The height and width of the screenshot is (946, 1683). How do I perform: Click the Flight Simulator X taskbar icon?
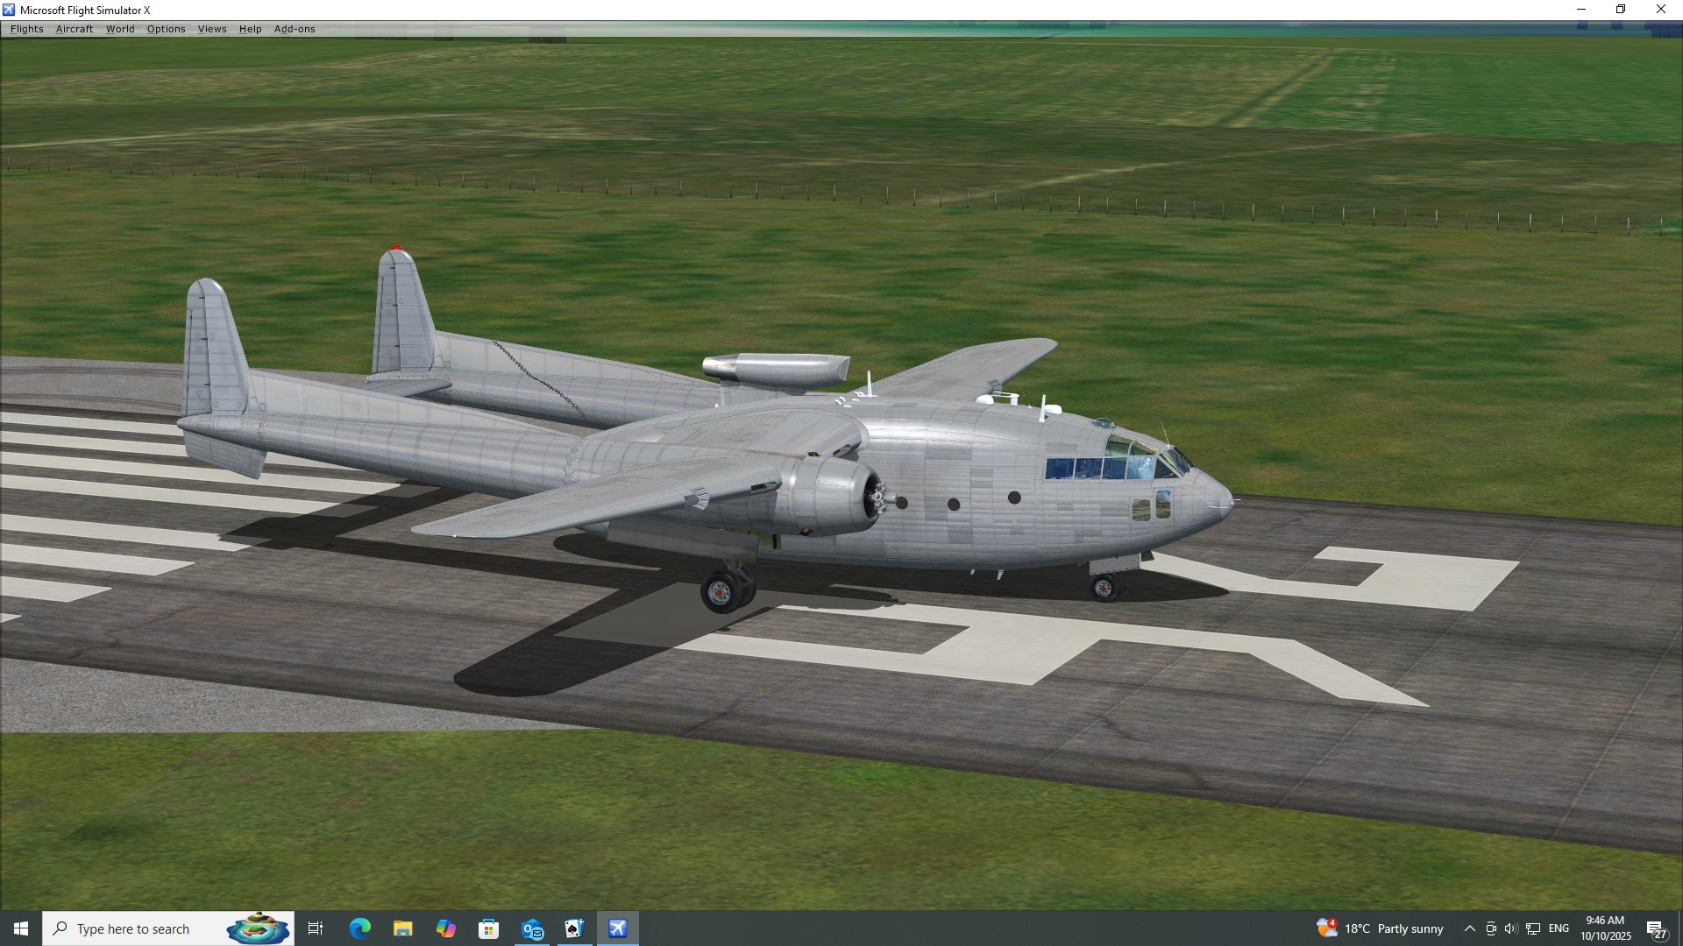pos(618,928)
